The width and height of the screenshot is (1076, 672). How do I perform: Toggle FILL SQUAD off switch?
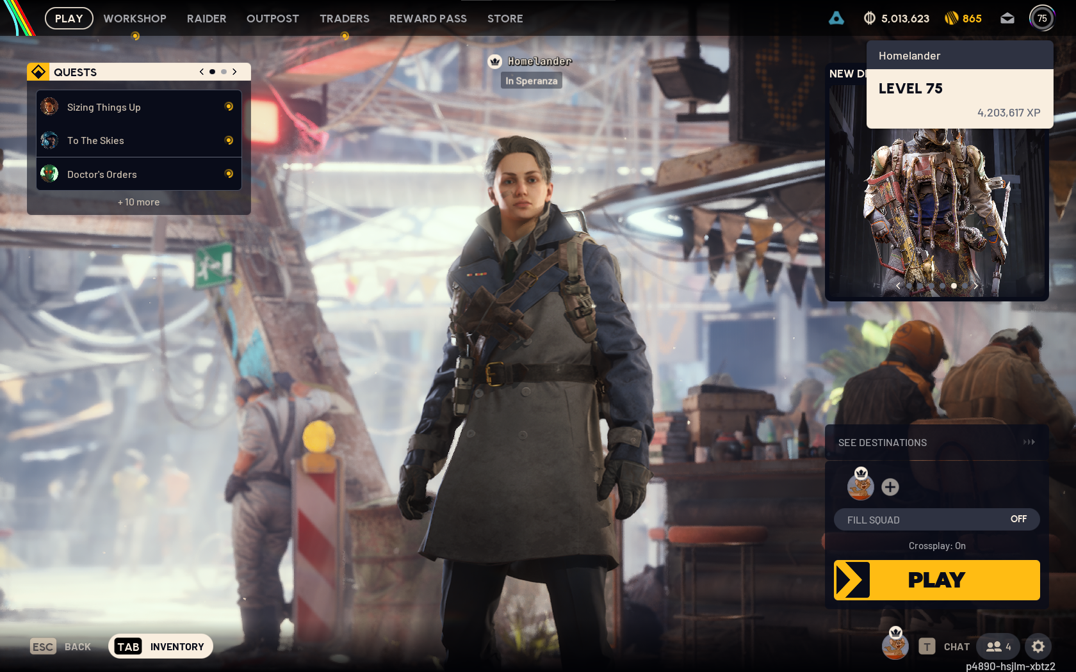pos(937,520)
